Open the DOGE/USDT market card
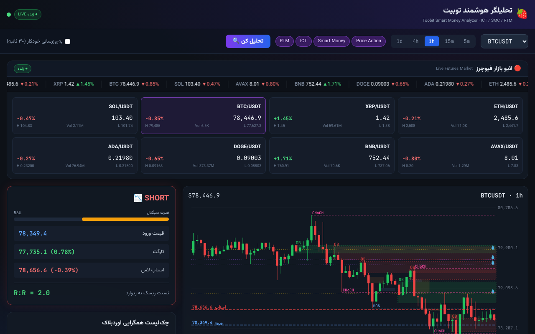The width and height of the screenshot is (535, 334). pos(203,155)
